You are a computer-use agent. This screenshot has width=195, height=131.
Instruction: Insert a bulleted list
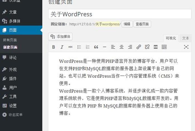point(79,47)
